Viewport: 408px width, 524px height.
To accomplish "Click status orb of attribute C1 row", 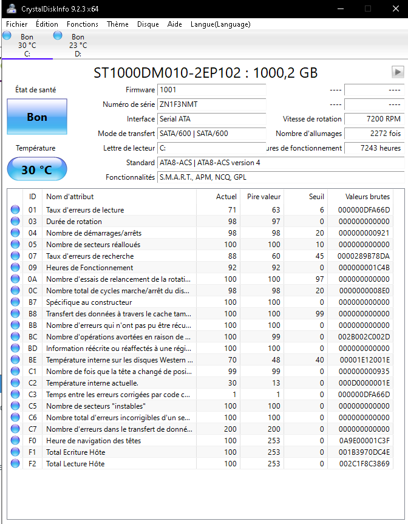I will (15, 371).
